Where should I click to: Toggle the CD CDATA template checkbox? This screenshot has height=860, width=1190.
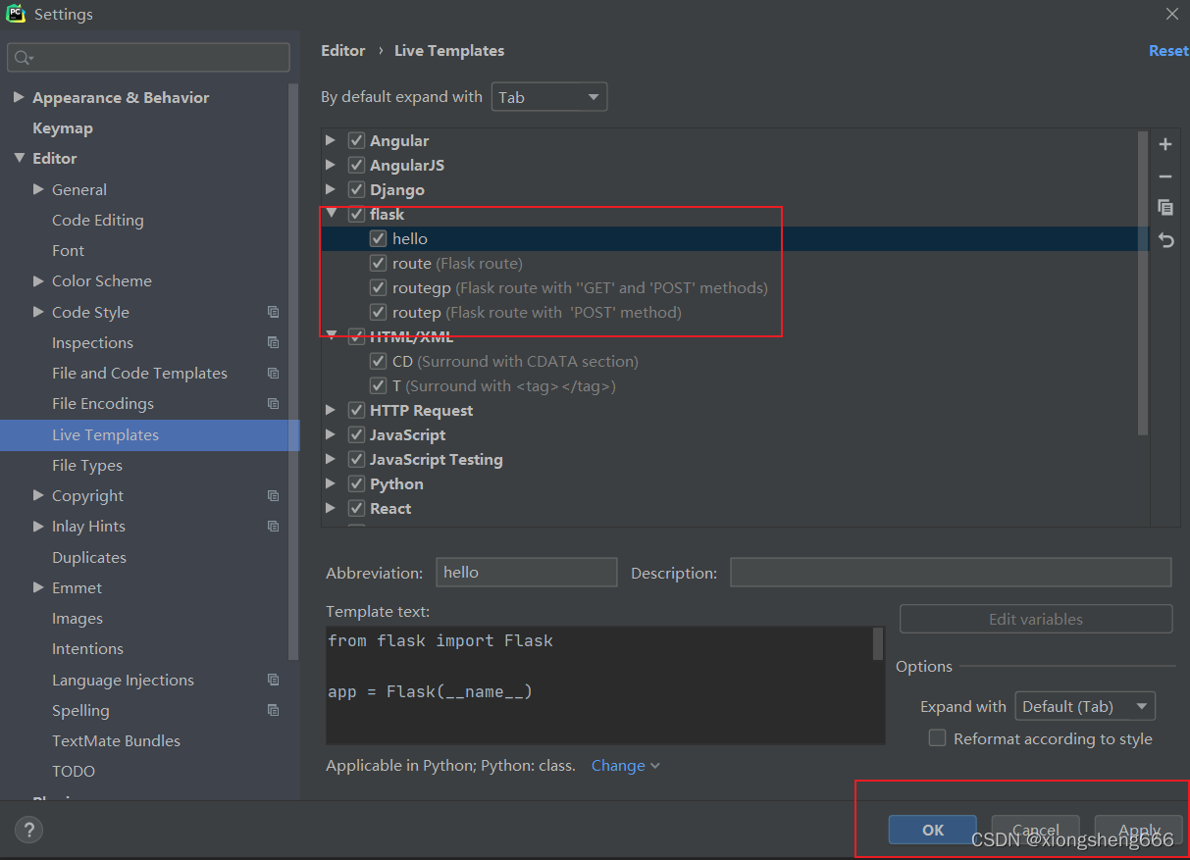(378, 361)
